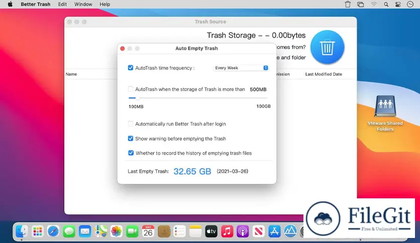Enable Automatically run Better Trash after login
Screen dimensions: 420x243
coord(131,124)
